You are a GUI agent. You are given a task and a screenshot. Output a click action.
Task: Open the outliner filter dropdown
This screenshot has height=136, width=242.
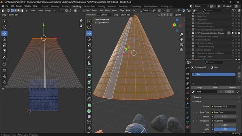pyautogui.click(x=234, y=11)
